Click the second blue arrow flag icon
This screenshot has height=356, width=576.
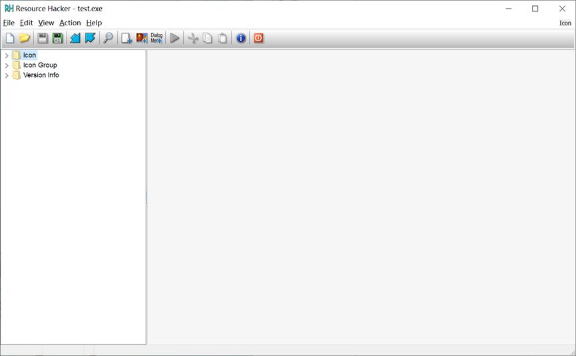[90, 38]
